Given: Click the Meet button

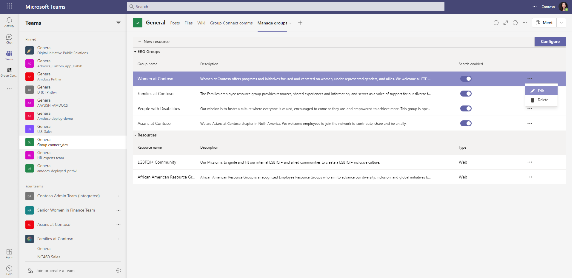Looking at the screenshot, I should (x=544, y=23).
